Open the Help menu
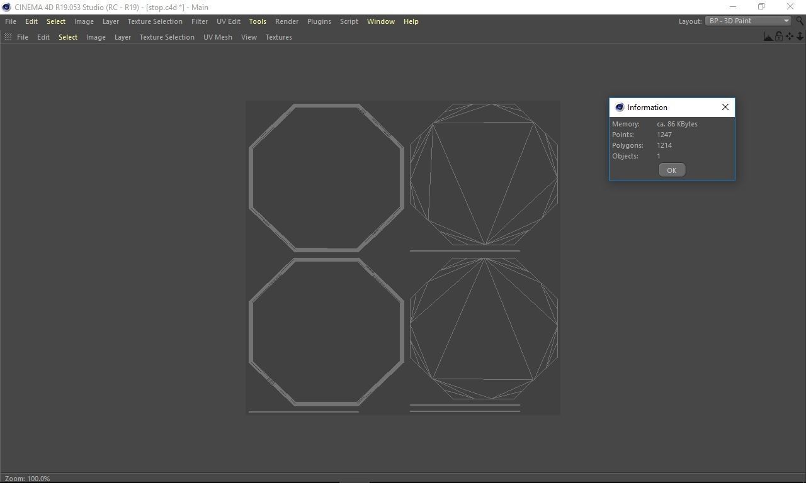The image size is (806, 483). (411, 21)
